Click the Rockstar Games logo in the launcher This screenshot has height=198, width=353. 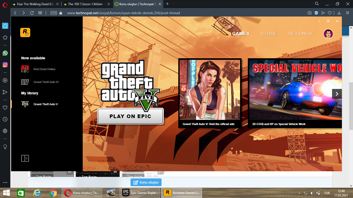[25, 32]
